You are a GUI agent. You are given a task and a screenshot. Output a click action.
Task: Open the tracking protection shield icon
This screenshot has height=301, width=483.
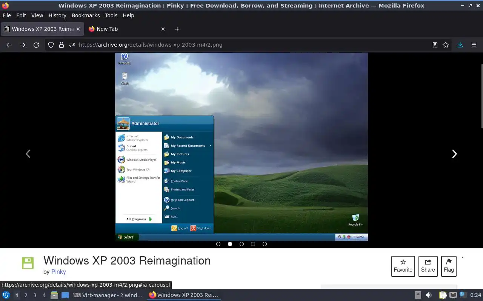(x=51, y=45)
